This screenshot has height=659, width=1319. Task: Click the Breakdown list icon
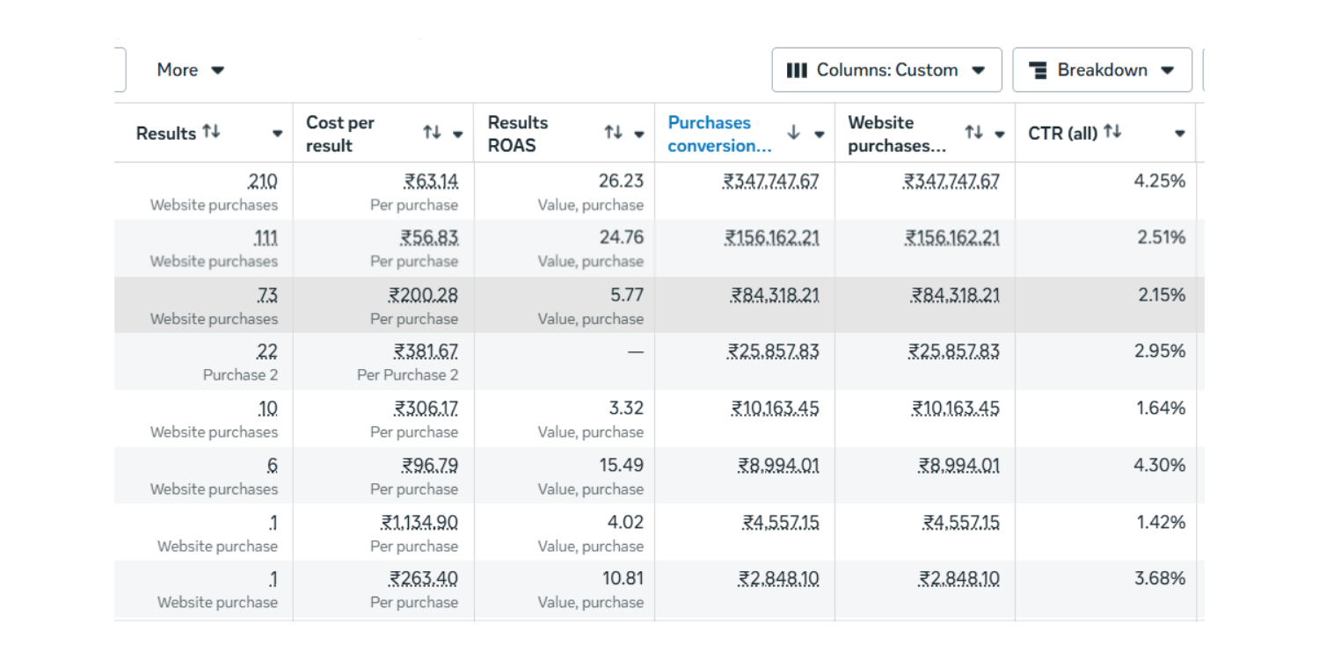(x=1038, y=70)
